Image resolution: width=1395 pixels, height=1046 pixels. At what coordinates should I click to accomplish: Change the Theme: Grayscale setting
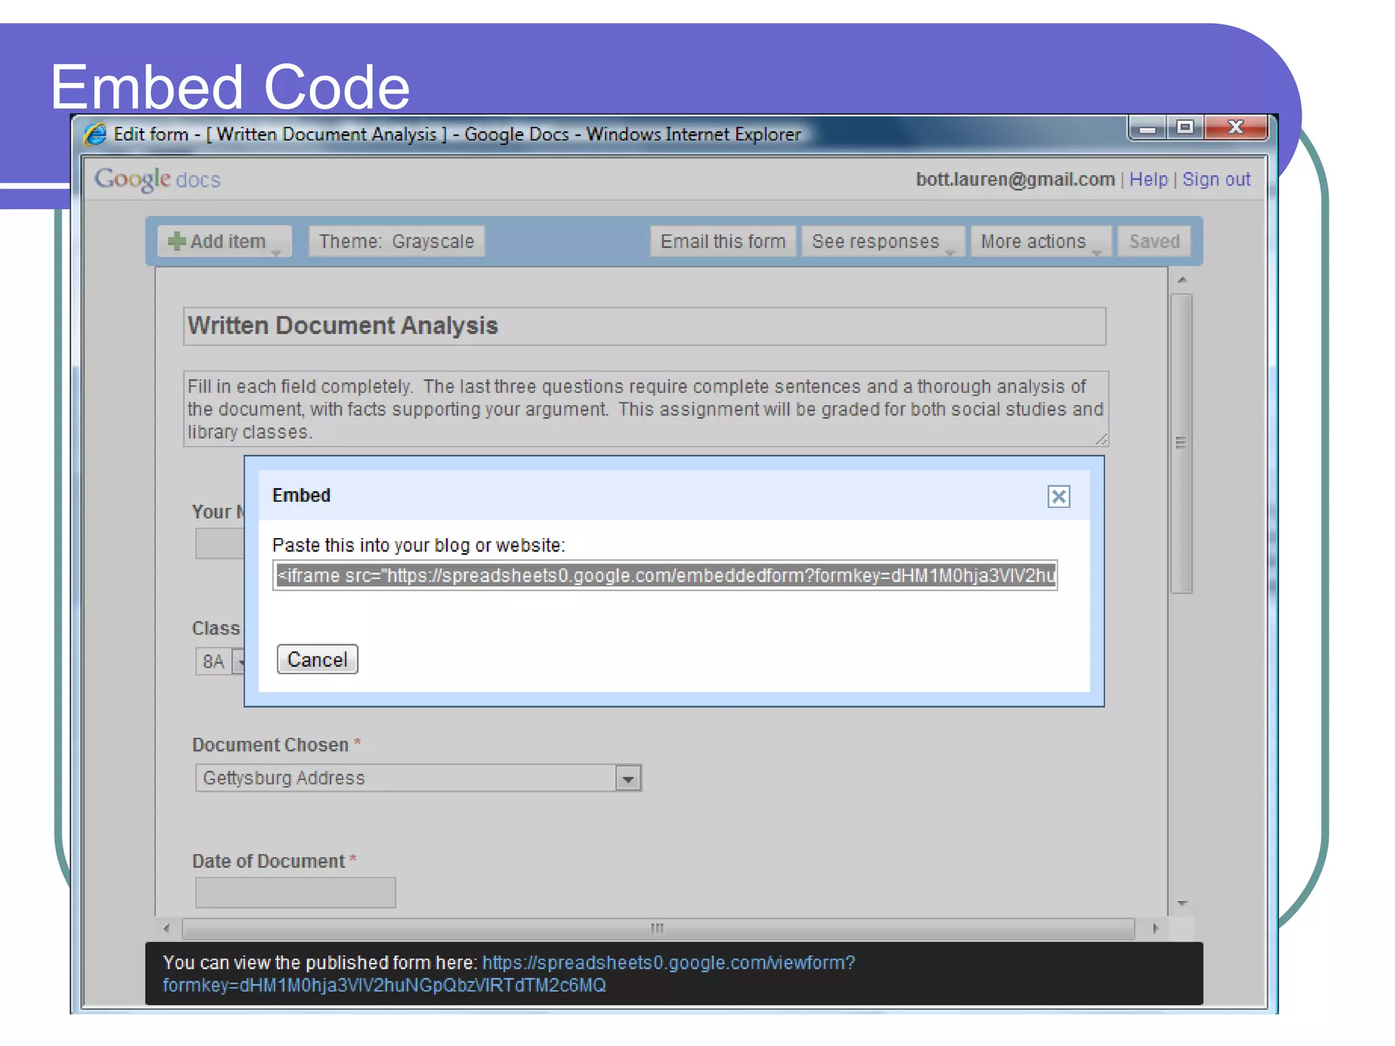[396, 241]
